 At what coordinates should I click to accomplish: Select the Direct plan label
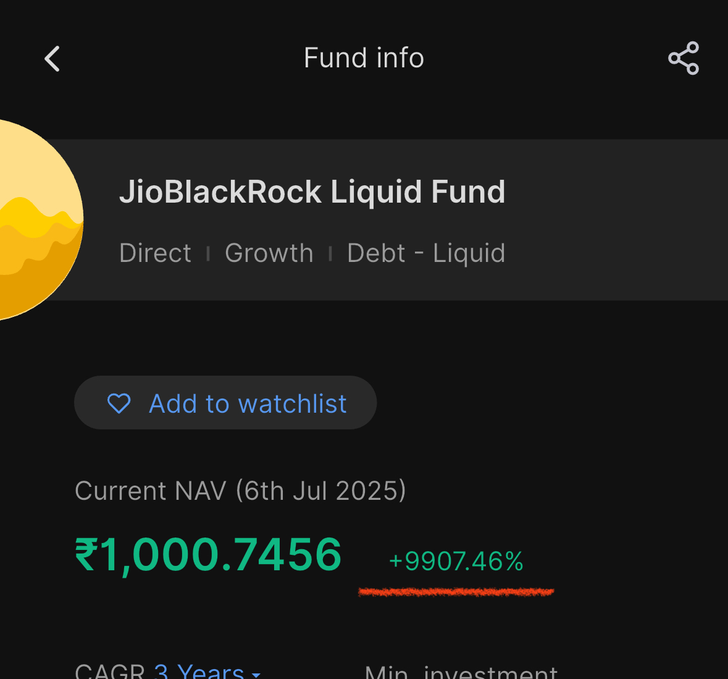155,253
